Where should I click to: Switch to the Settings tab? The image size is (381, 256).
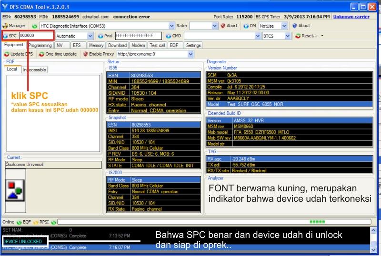(193, 45)
